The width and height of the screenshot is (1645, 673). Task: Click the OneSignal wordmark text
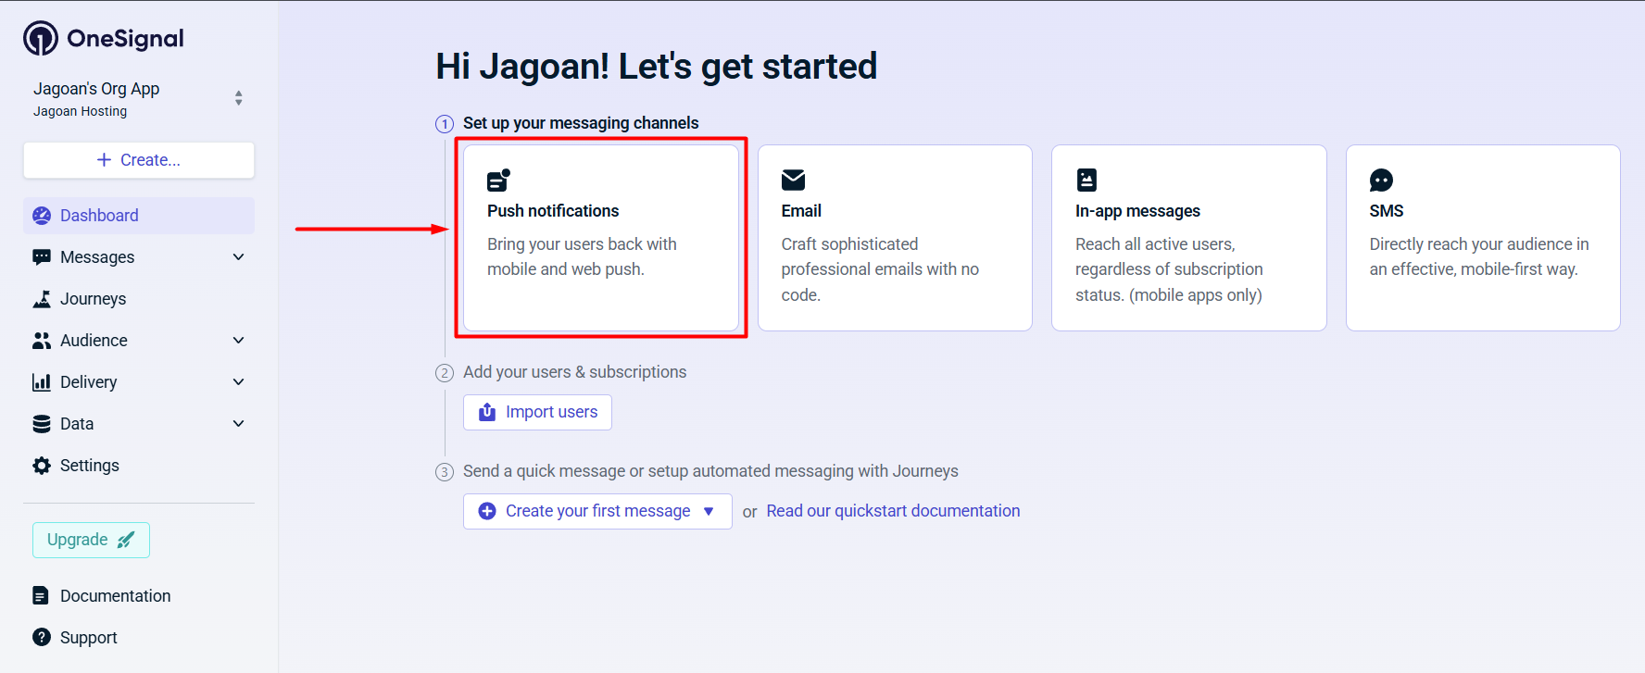[125, 38]
